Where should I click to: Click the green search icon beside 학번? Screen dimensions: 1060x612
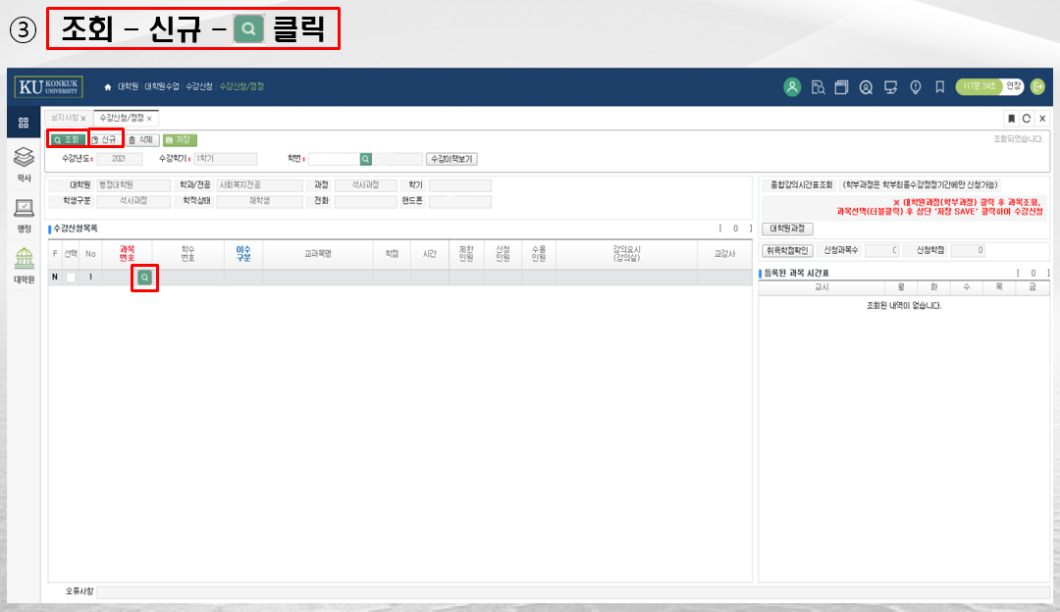[365, 159]
